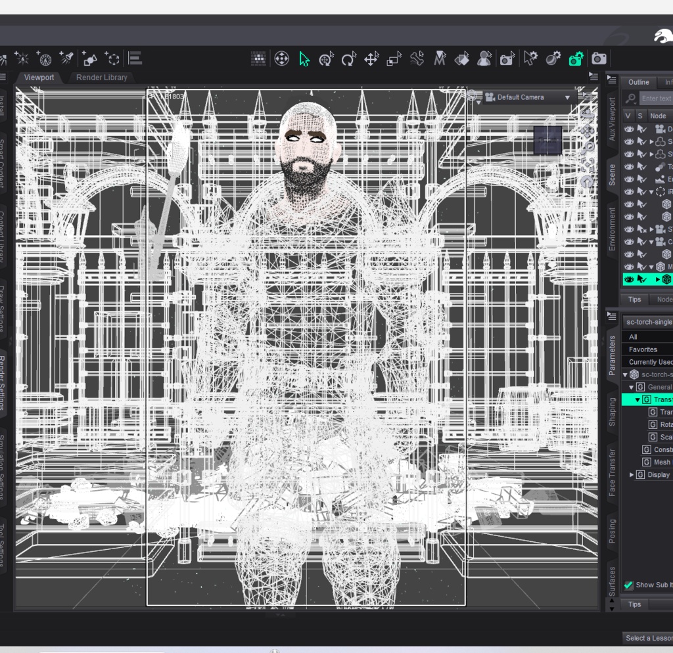Select the All parameter filter

point(647,337)
